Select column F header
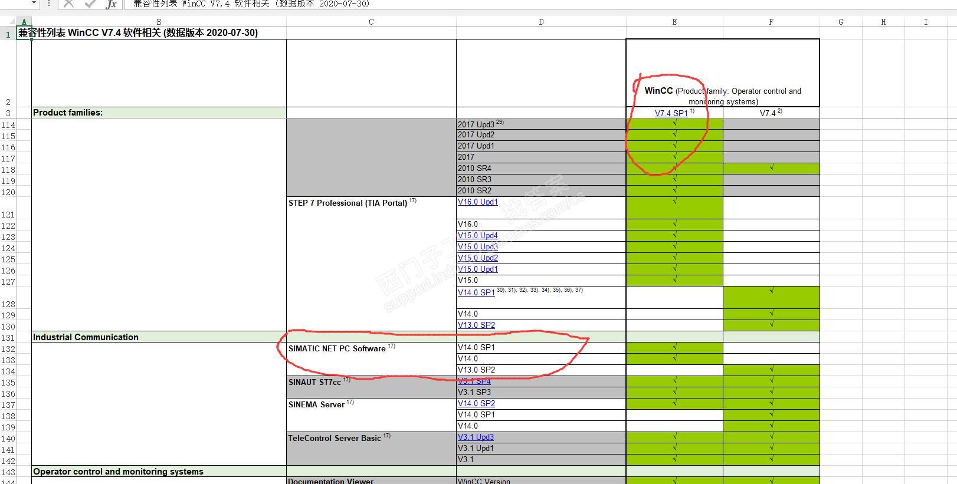Screen dimensions: 957x484 (771, 22)
